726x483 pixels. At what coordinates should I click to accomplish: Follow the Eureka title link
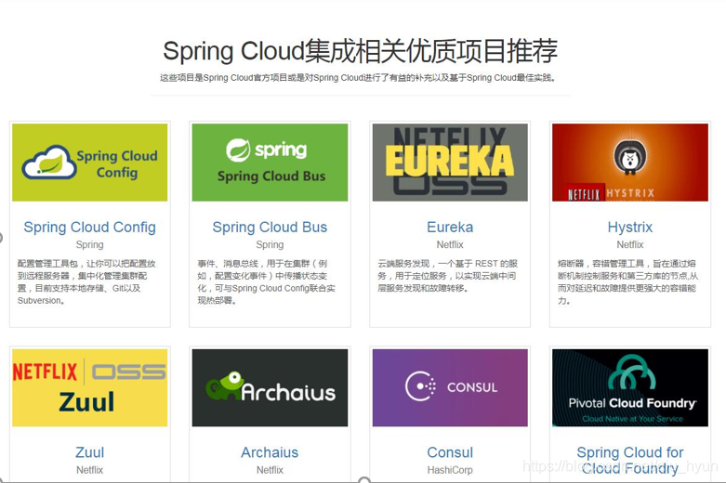click(450, 228)
